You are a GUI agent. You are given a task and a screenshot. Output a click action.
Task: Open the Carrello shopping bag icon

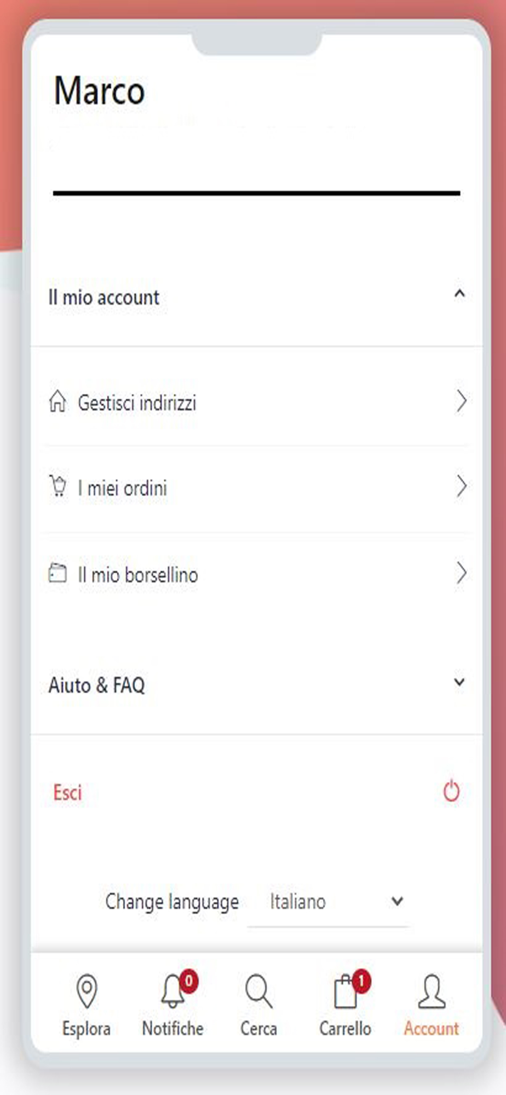point(346,992)
